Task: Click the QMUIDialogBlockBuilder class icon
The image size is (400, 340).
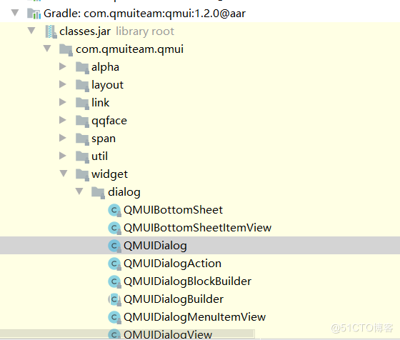Action: tap(114, 282)
